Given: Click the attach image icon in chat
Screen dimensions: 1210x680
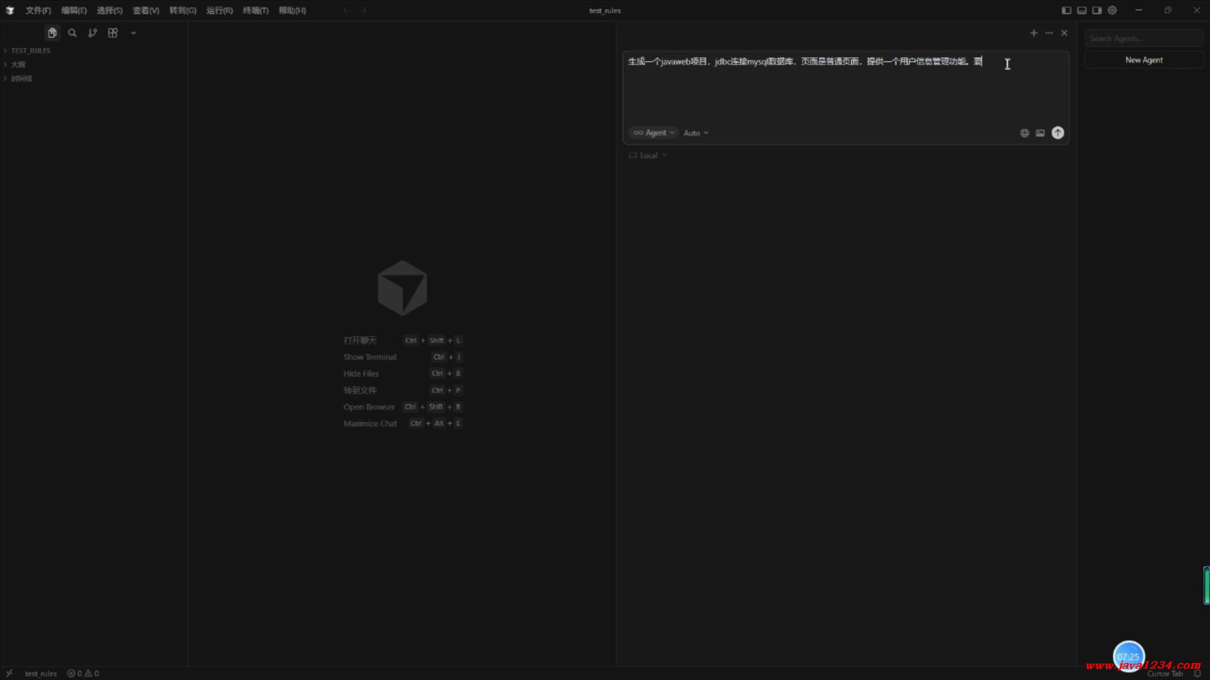Looking at the screenshot, I should (1040, 133).
